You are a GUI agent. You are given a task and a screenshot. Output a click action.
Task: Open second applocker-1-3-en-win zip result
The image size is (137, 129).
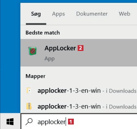click(x=79, y=106)
